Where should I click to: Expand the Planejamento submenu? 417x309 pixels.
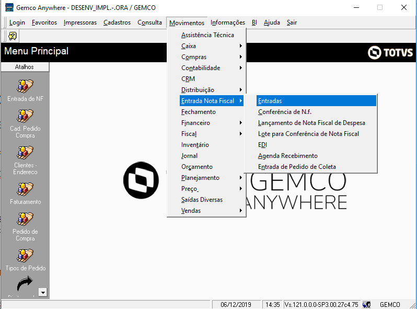212,178
